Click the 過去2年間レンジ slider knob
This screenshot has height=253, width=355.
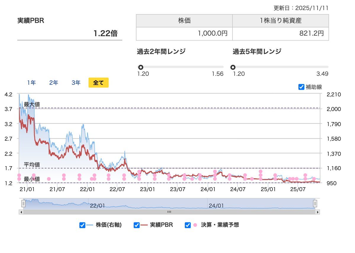point(141,67)
